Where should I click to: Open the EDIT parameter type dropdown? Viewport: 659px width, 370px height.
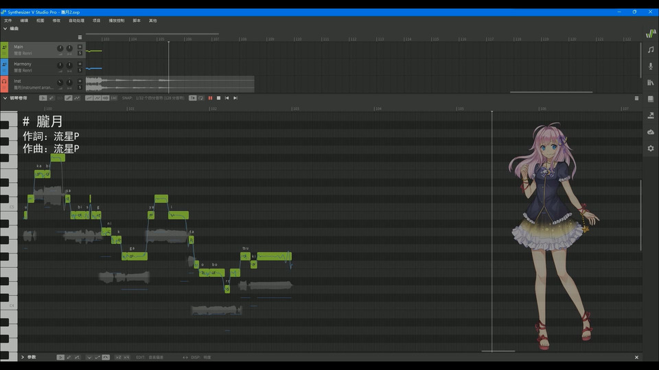tap(156, 358)
